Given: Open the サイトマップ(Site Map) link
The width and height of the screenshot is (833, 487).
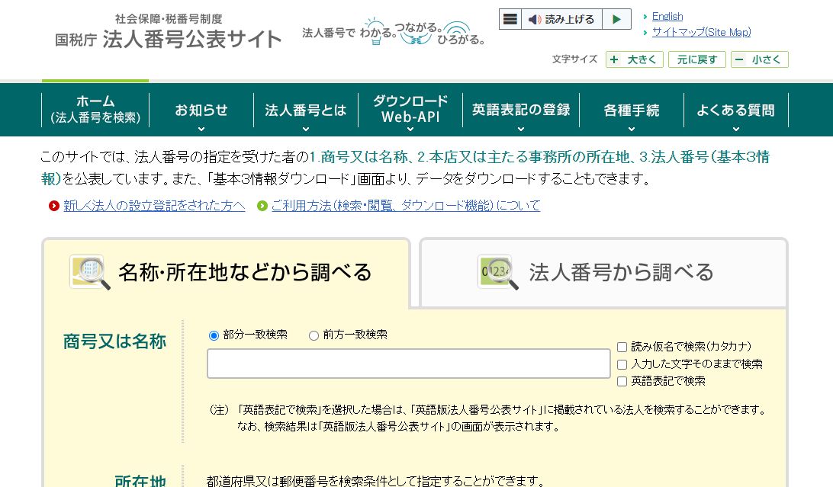Looking at the screenshot, I should coord(701,32).
